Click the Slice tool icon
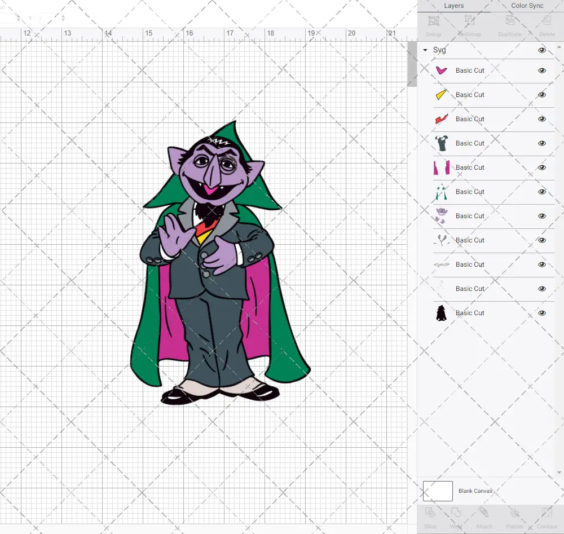The width and height of the screenshot is (564, 534). click(x=430, y=513)
